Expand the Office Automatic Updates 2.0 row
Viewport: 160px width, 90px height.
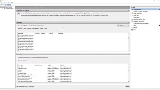click(x=18, y=45)
